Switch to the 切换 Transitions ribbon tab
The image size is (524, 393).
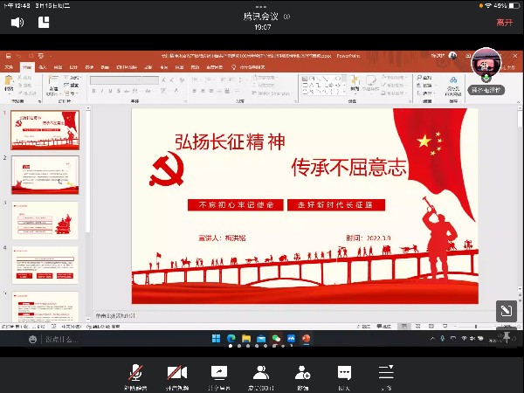point(89,67)
